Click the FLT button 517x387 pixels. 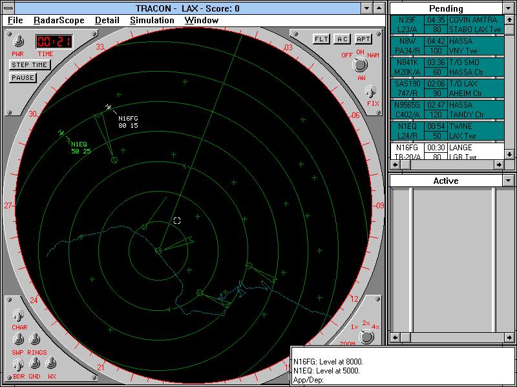[321, 39]
